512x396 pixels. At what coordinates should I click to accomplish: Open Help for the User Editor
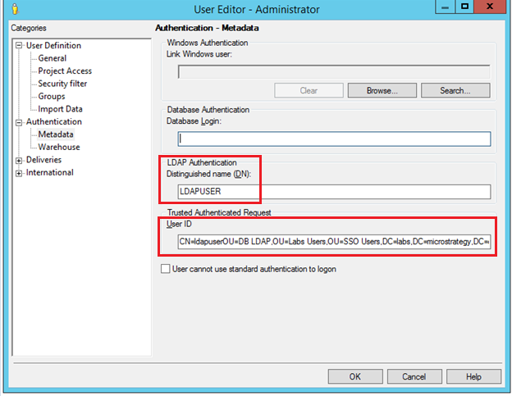coord(473,377)
